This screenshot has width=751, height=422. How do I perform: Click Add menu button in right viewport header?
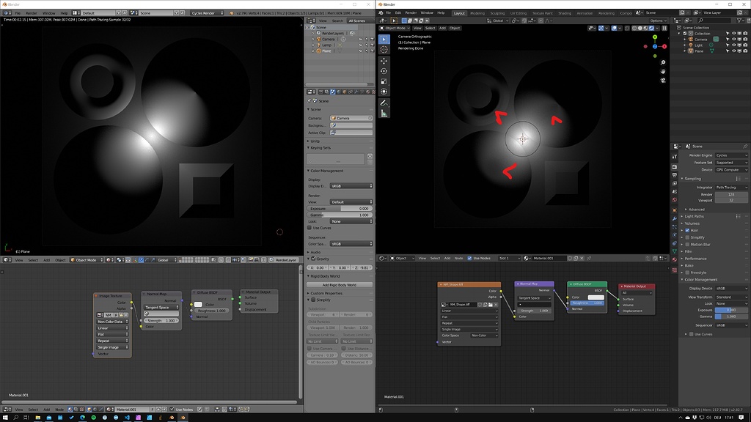pos(442,29)
